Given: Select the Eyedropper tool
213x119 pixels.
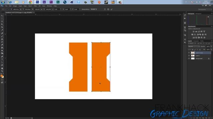Looking at the screenshot, I should tap(2, 30).
